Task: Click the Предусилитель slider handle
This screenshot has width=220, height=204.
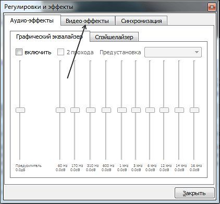Action: [20, 110]
